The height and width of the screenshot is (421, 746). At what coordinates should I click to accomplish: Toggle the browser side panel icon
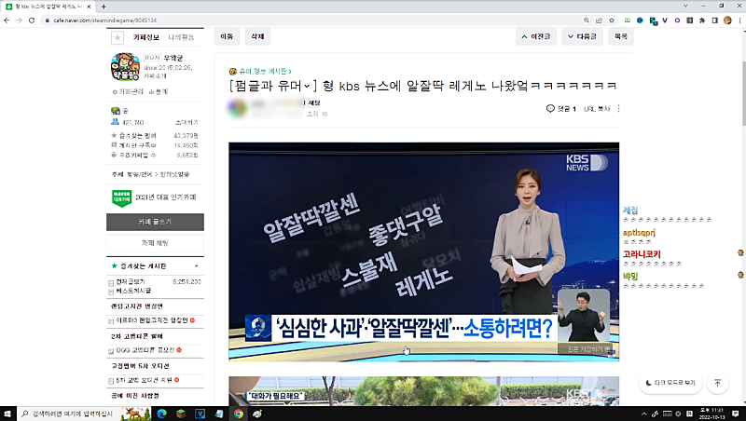pos(714,20)
